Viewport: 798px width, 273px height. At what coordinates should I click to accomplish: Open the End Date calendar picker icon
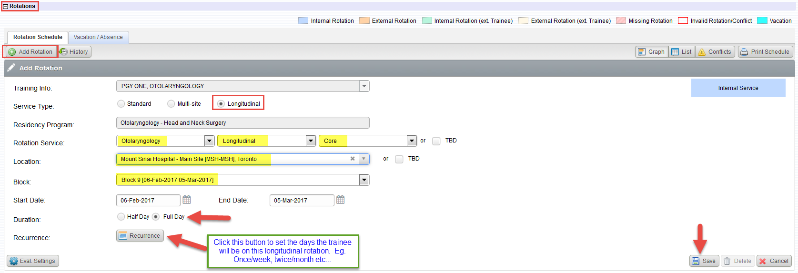[x=340, y=200]
